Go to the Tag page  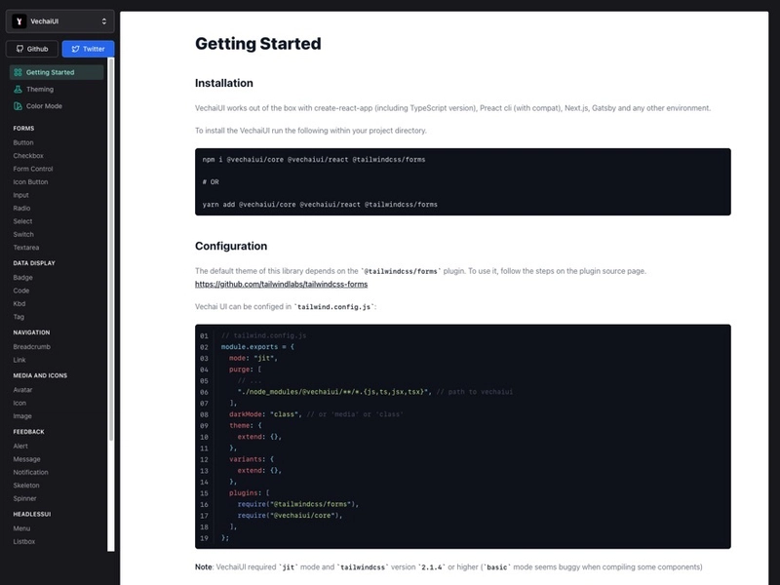19,317
